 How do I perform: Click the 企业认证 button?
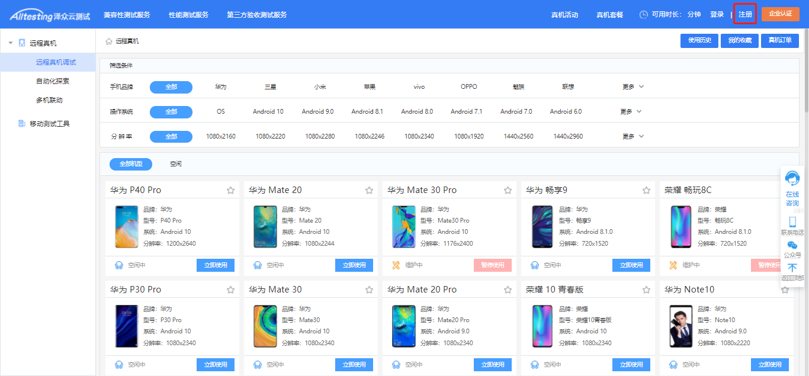[781, 14]
